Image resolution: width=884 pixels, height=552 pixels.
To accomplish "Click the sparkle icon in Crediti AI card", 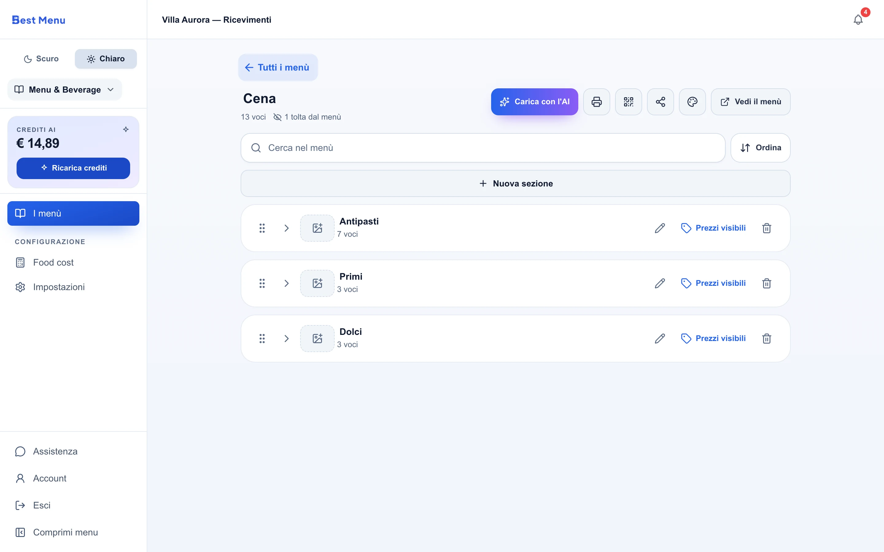I will pyautogui.click(x=126, y=129).
